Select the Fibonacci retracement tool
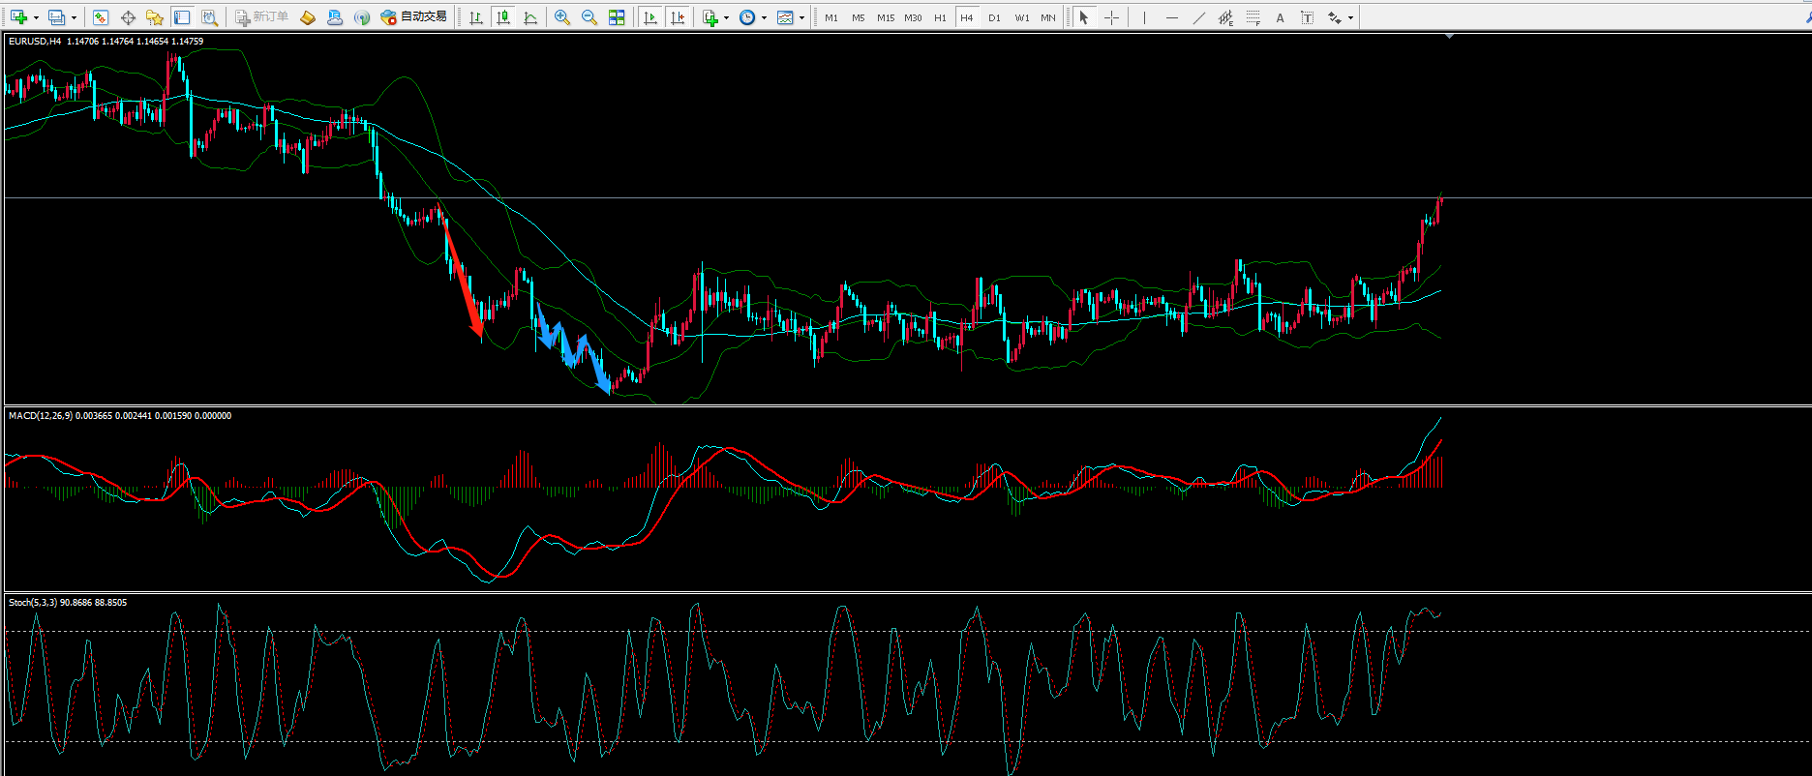 tap(1253, 17)
